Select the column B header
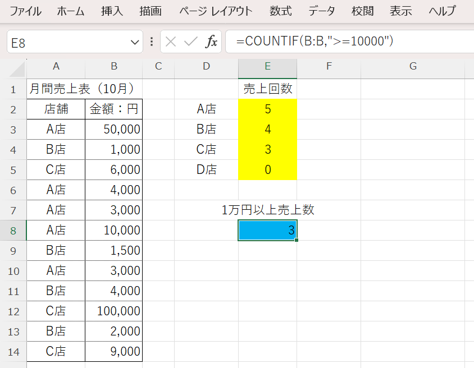Screen dimensions: 474x368 coord(114,66)
